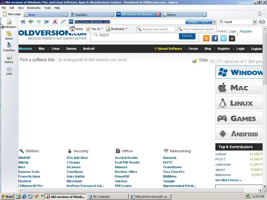Expand the address bar dropdown arrow
The height and width of the screenshot is (200, 267).
click(x=214, y=22)
